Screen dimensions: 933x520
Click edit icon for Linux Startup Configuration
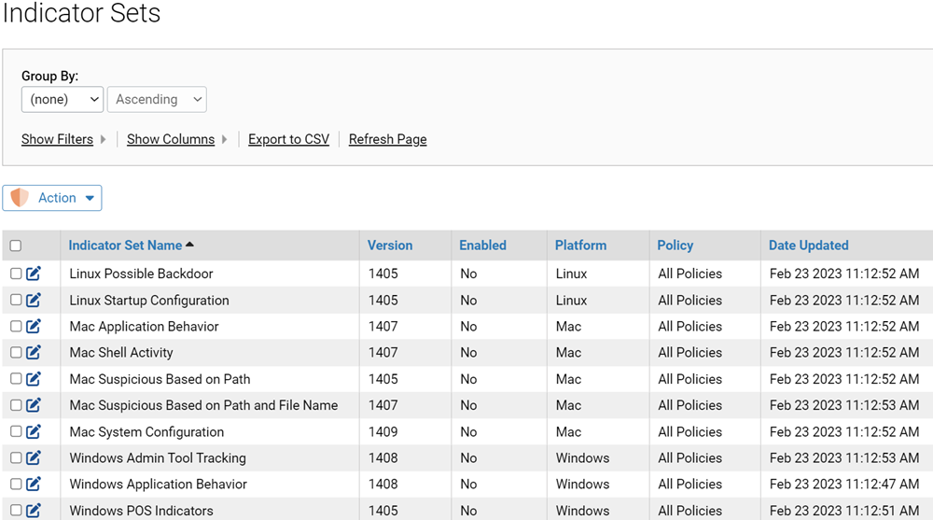point(34,301)
